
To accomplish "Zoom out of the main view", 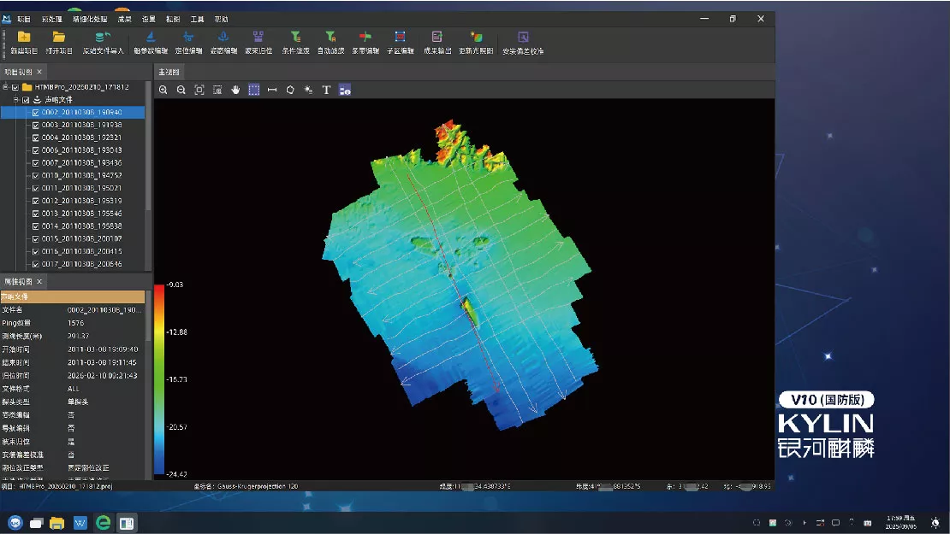I will click(x=181, y=90).
